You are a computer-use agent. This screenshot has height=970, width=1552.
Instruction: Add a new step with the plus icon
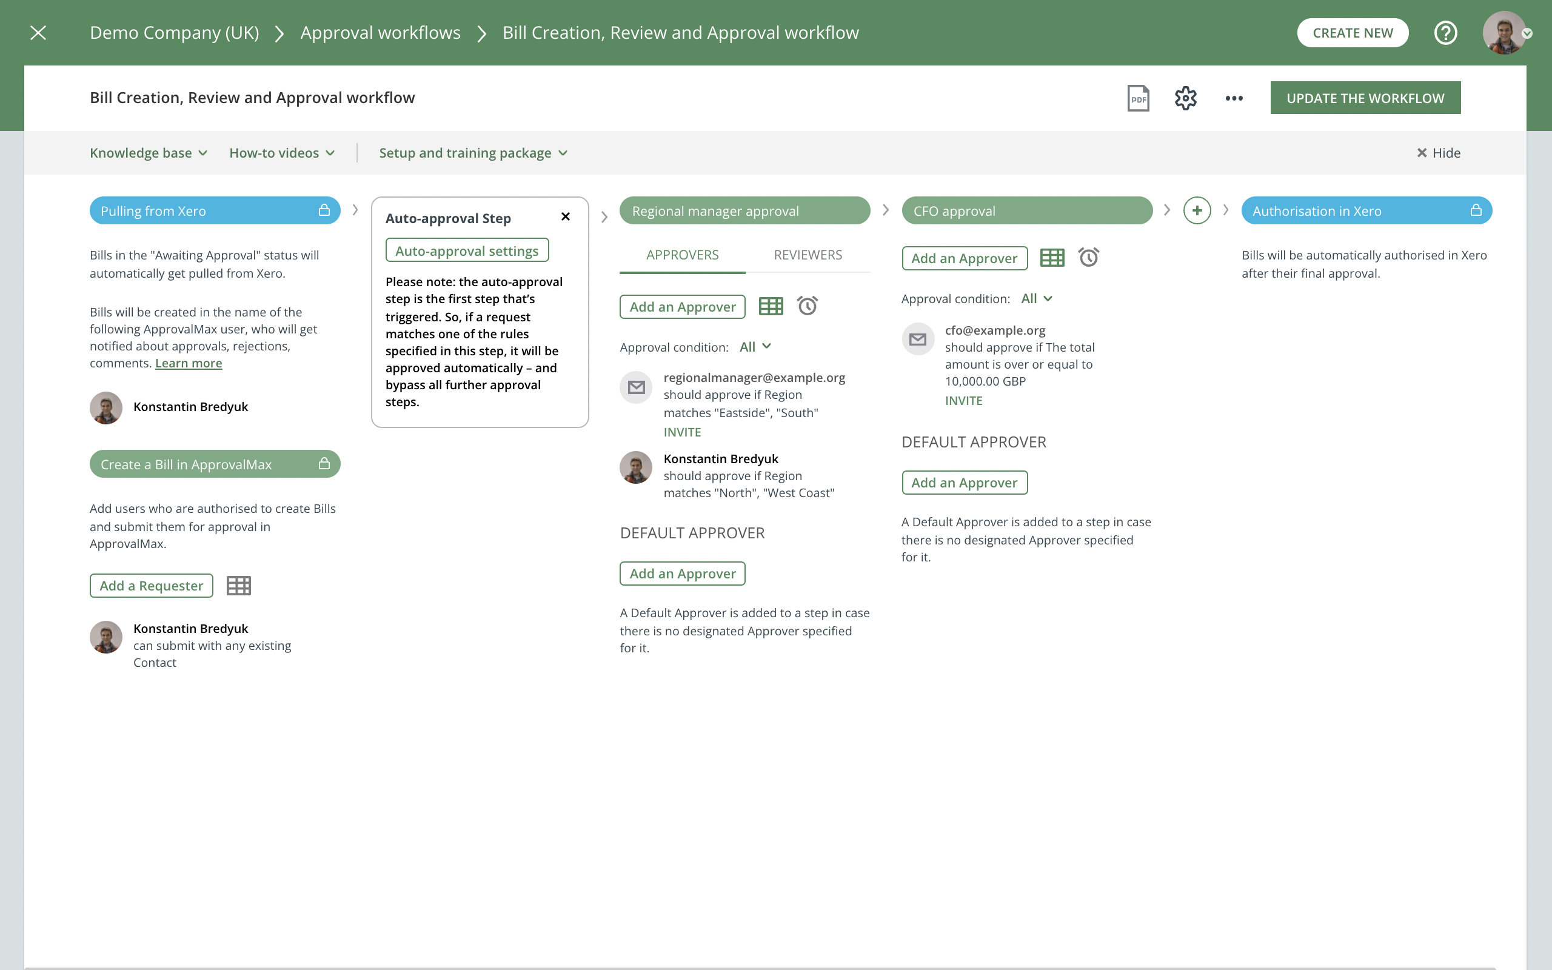coord(1197,210)
